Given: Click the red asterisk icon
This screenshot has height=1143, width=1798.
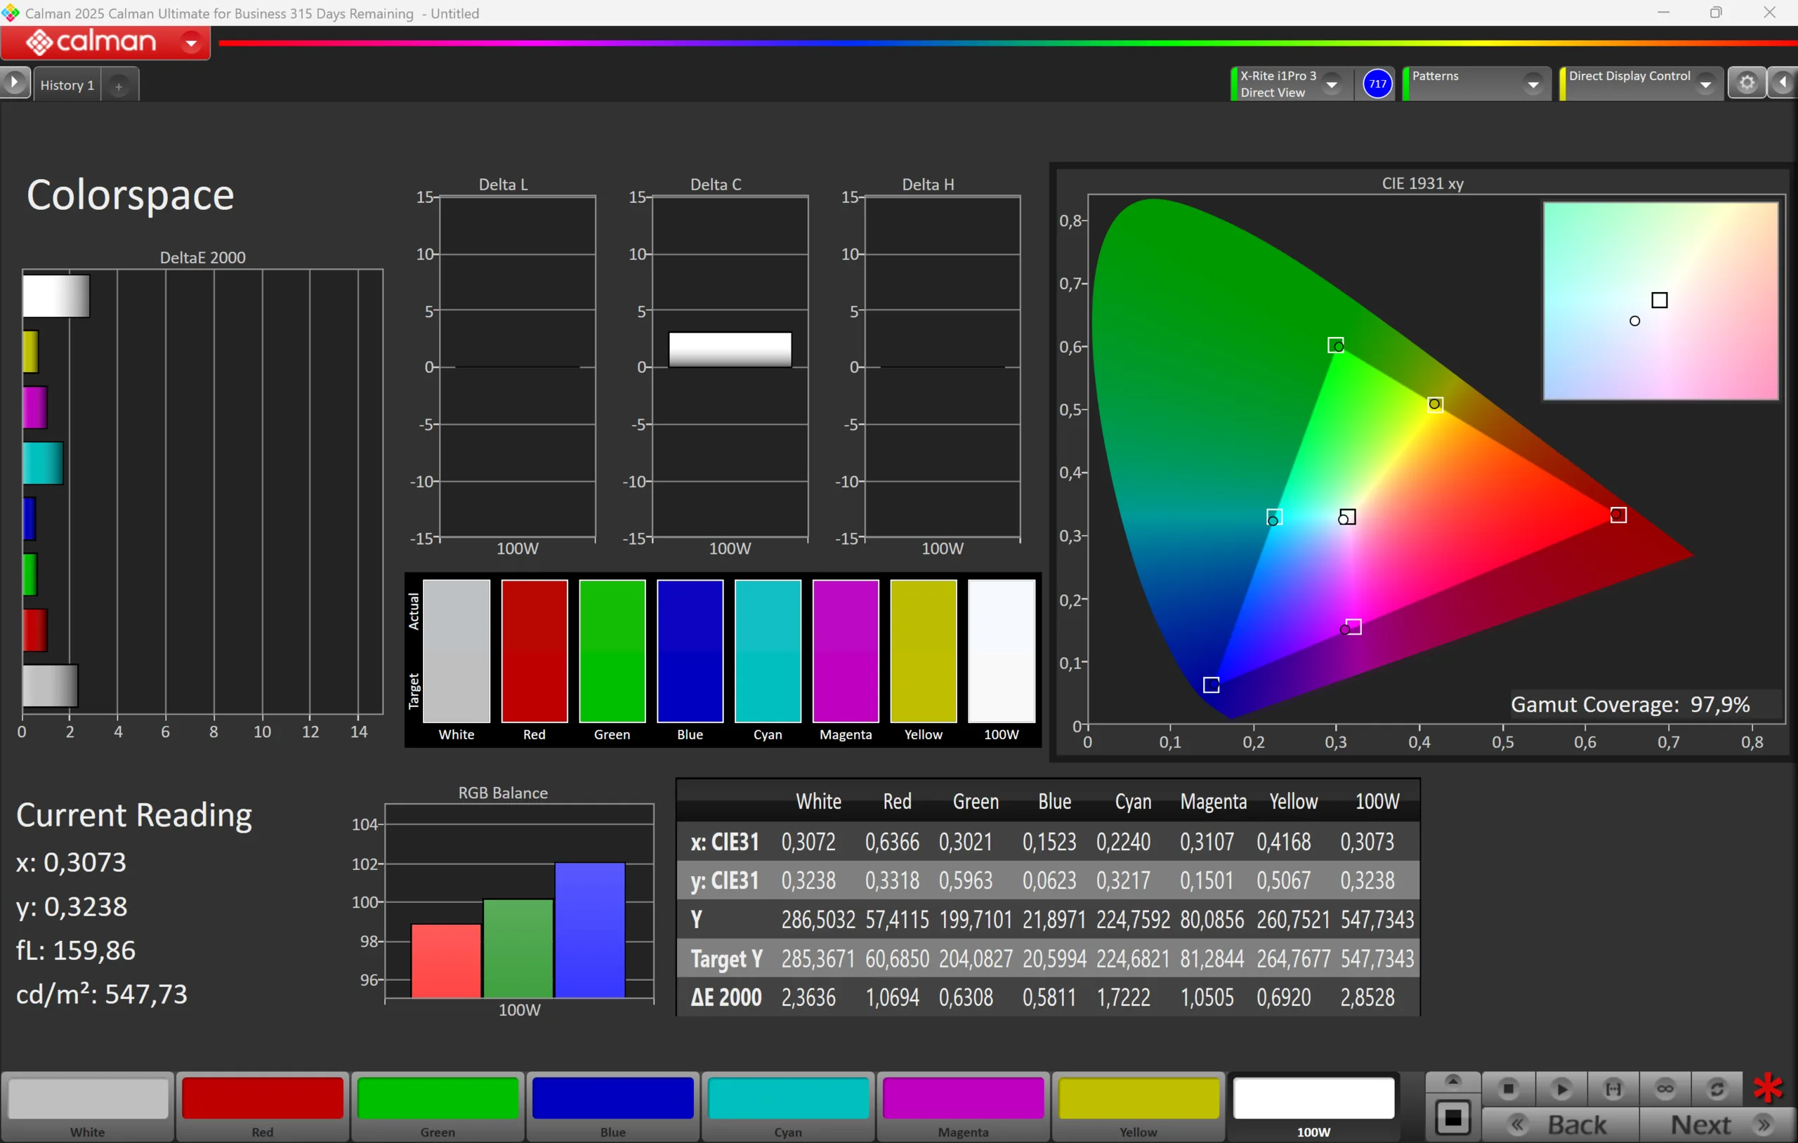Looking at the screenshot, I should (x=1767, y=1088).
